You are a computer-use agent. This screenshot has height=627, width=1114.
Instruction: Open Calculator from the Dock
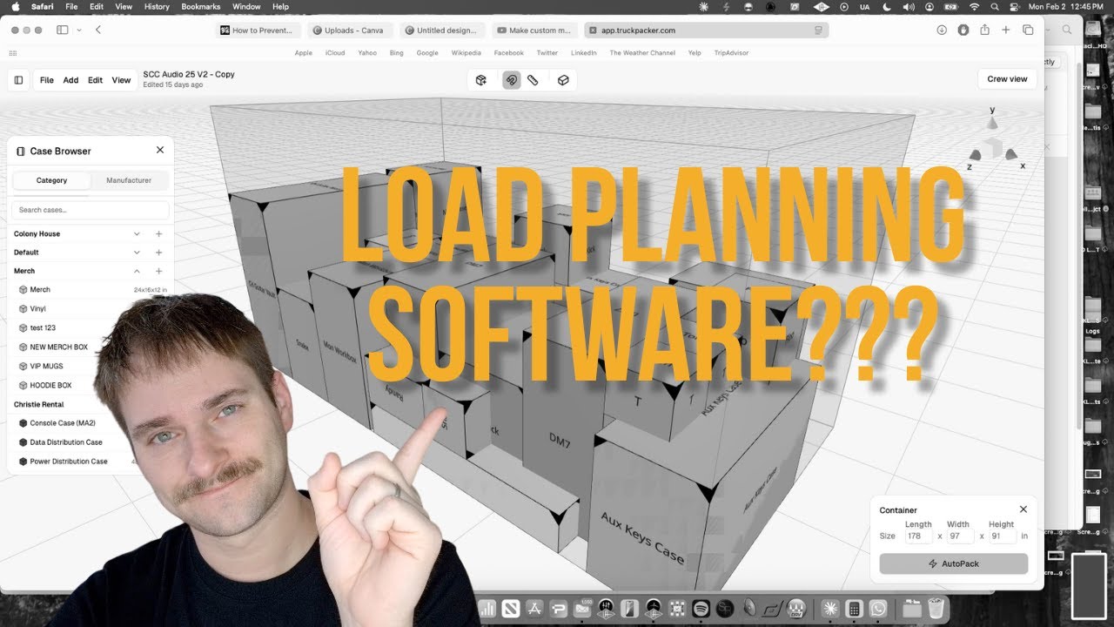[x=854, y=609]
